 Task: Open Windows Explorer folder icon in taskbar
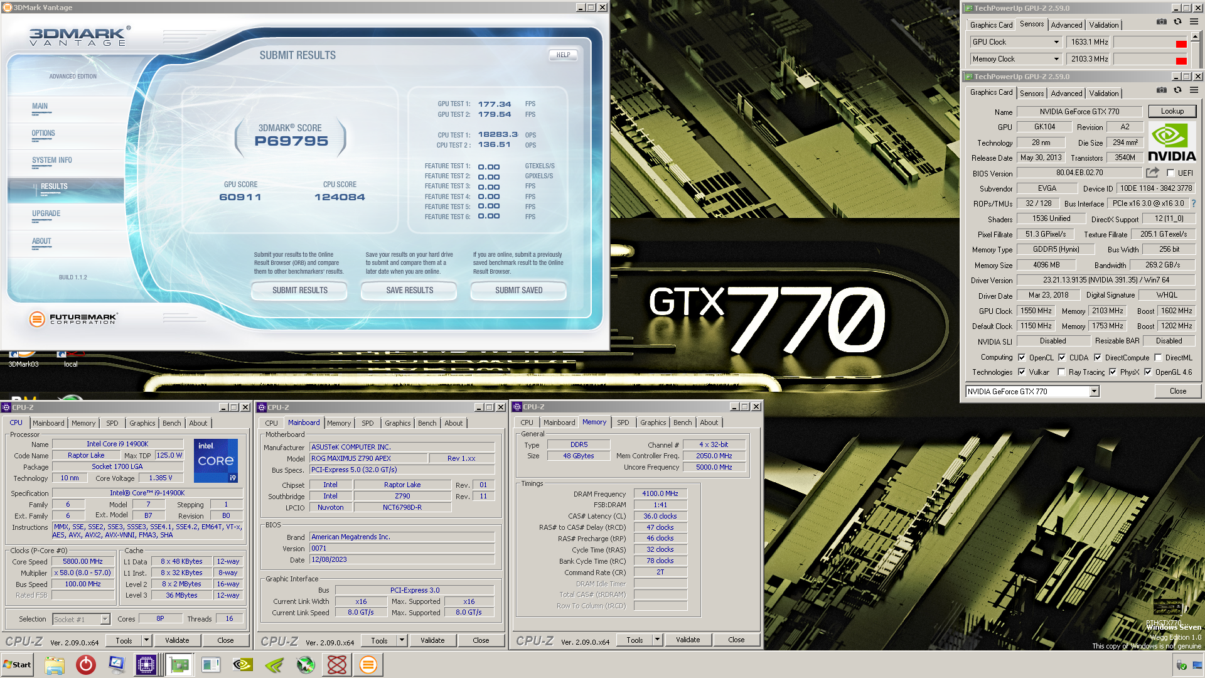(x=55, y=665)
